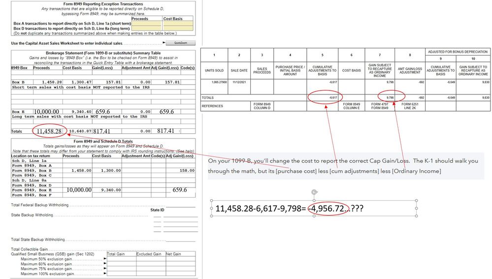This screenshot has width=492, height=279.
Task: Click the 'FORM 4797 FORM 8949' reference cell
Action: click(380, 106)
